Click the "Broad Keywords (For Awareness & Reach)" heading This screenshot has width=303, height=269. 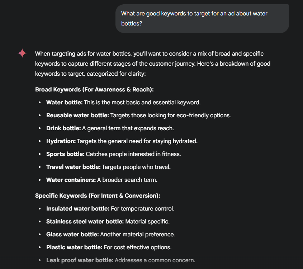coord(94,89)
